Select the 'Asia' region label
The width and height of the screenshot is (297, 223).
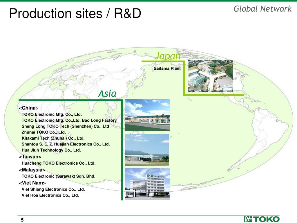tap(107, 93)
